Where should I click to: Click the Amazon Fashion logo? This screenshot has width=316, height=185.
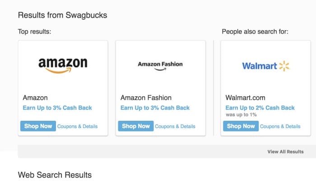click(160, 66)
